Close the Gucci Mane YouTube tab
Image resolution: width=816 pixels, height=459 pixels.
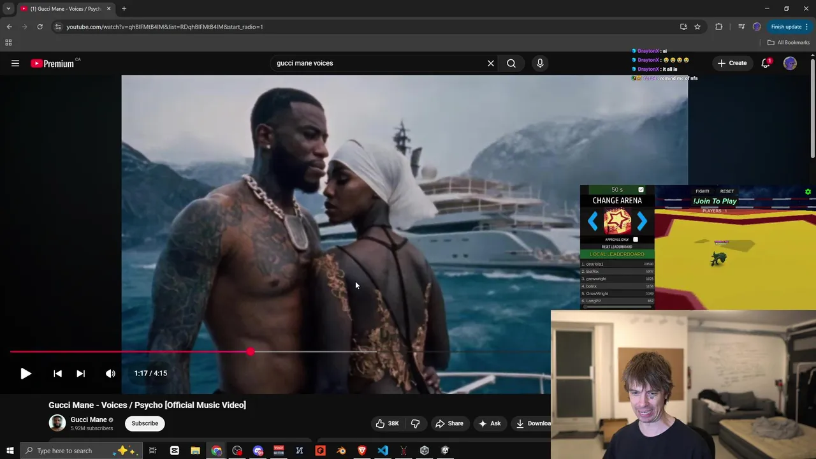coord(108,9)
